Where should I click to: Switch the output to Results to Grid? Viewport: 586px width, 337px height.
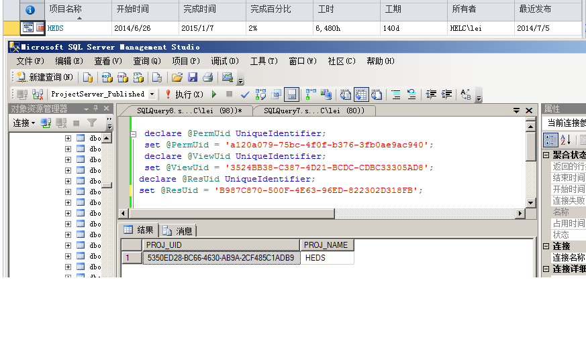361,94
